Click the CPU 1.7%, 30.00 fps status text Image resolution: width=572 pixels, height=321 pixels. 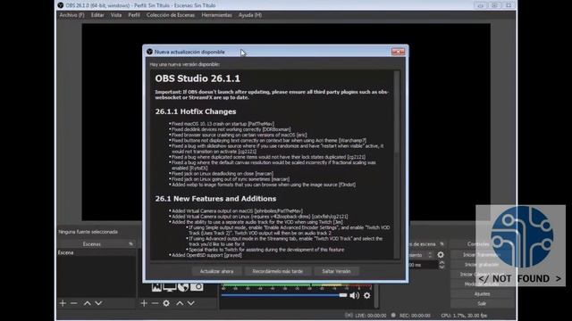coord(464,316)
